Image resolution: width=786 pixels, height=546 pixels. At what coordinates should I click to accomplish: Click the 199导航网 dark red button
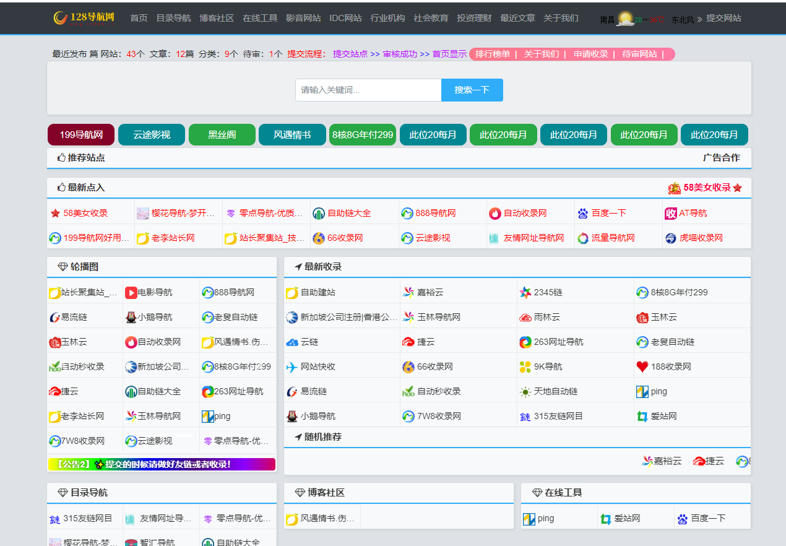81,134
